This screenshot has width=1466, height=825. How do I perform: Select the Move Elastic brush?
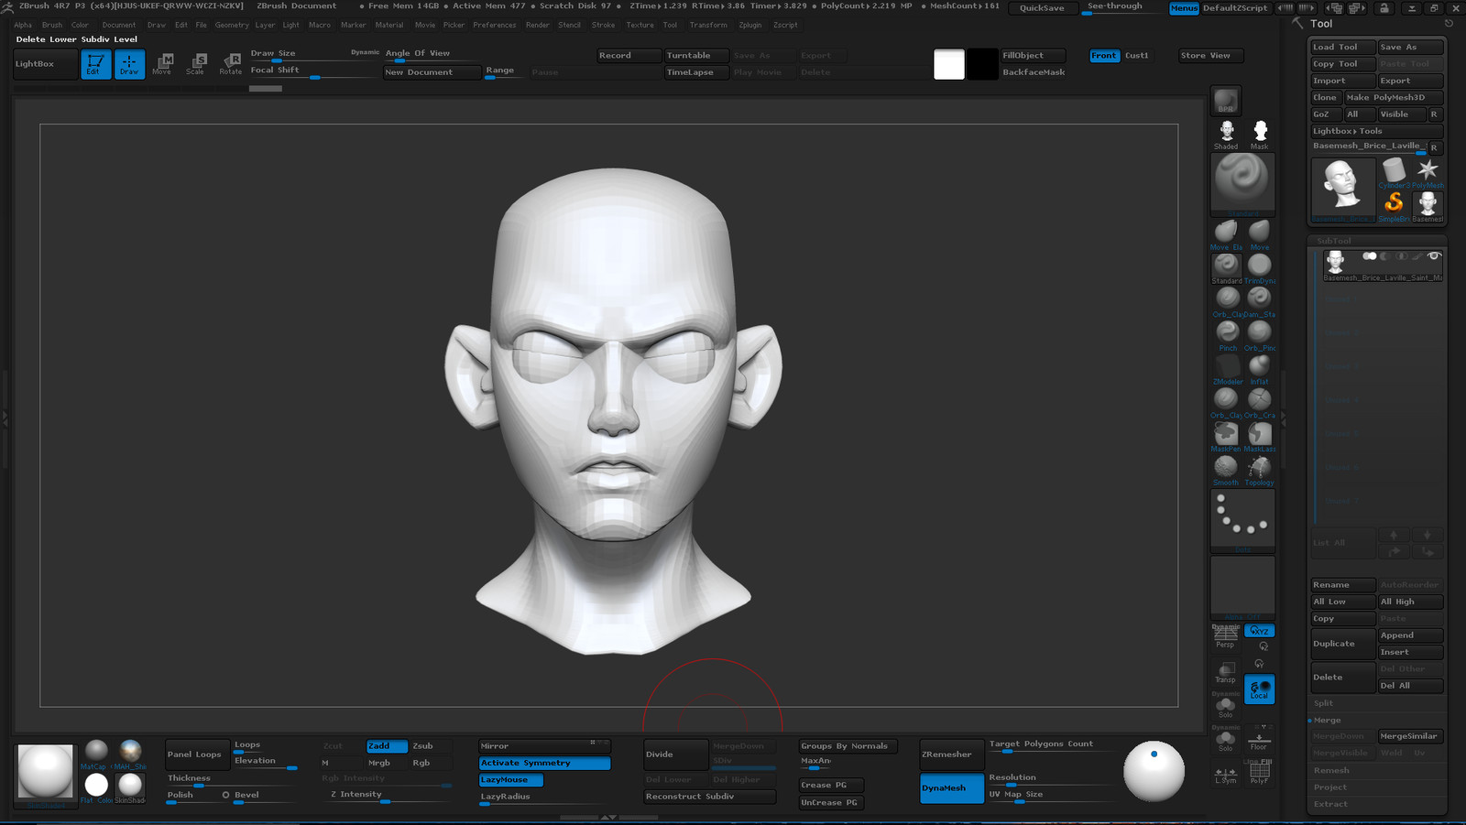(x=1226, y=234)
